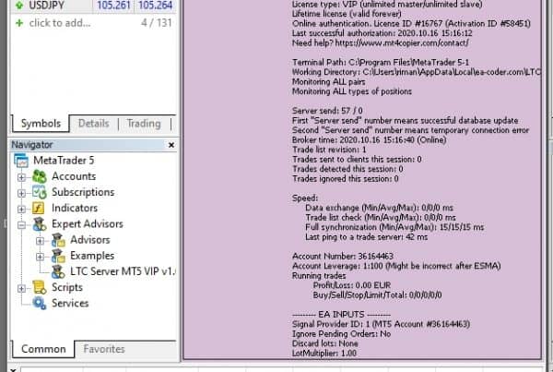Click the 'LotMultiplier: 1.00' line
553x372 pixels.
324,353
